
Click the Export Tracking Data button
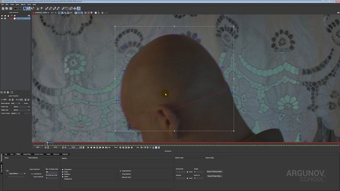[214, 171]
